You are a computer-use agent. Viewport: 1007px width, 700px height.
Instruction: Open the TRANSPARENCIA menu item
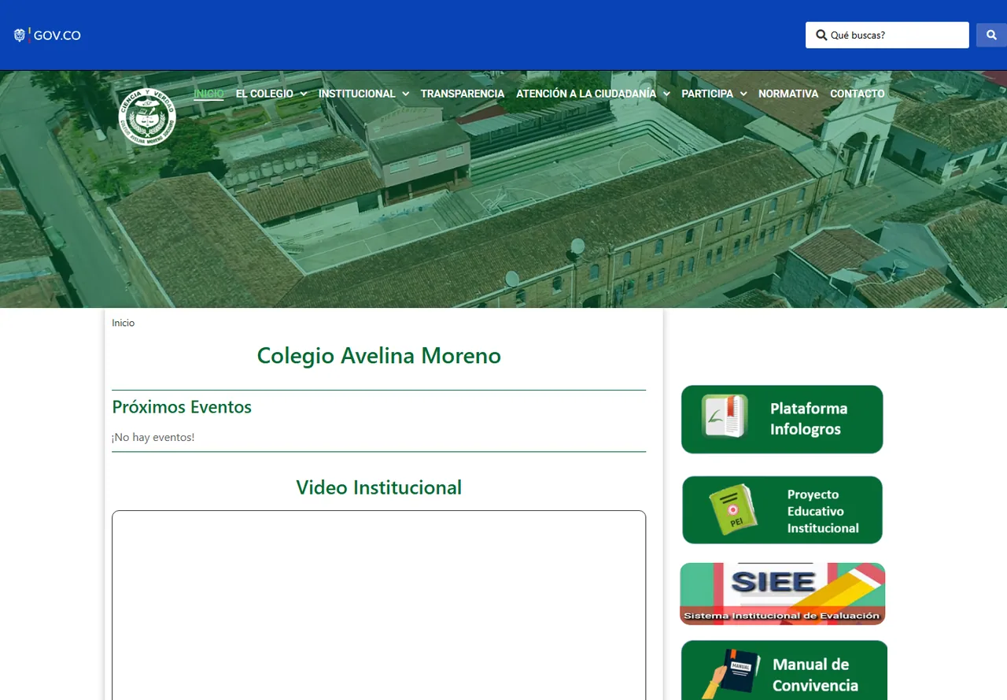463,94
